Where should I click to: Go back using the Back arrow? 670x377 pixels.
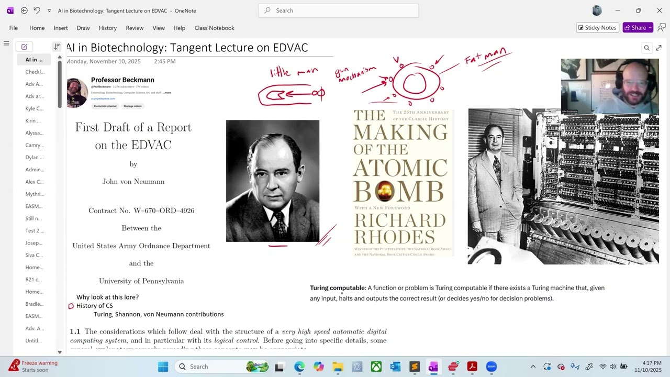point(24,10)
